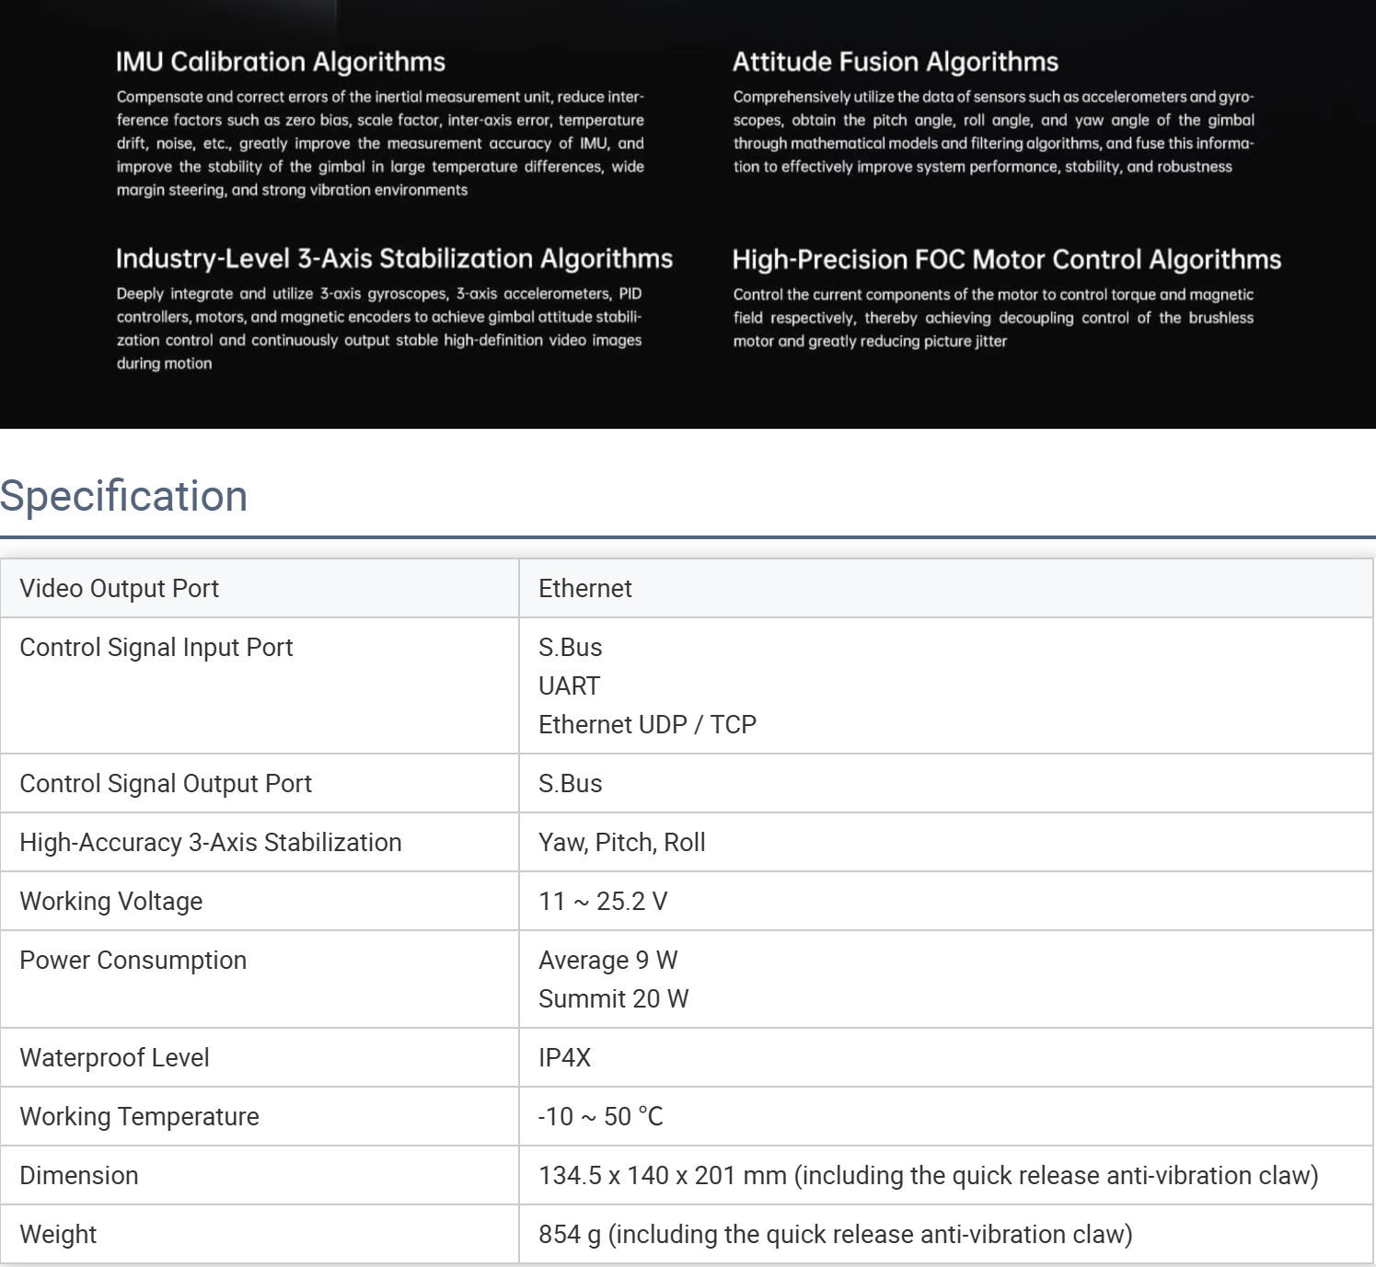The width and height of the screenshot is (1376, 1267).
Task: Click the Working Voltage row label
Action: (x=110, y=902)
